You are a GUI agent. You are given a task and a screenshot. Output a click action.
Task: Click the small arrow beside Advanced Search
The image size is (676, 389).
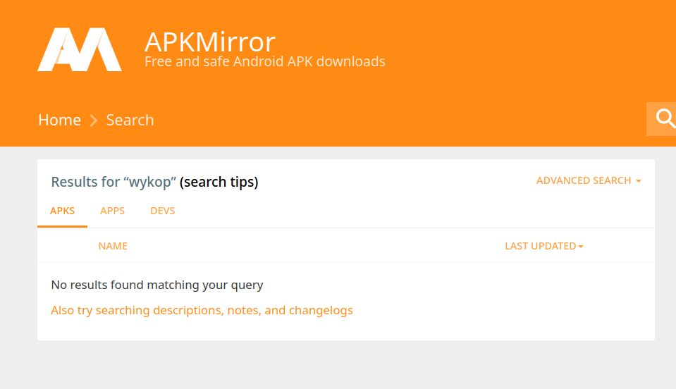click(638, 181)
